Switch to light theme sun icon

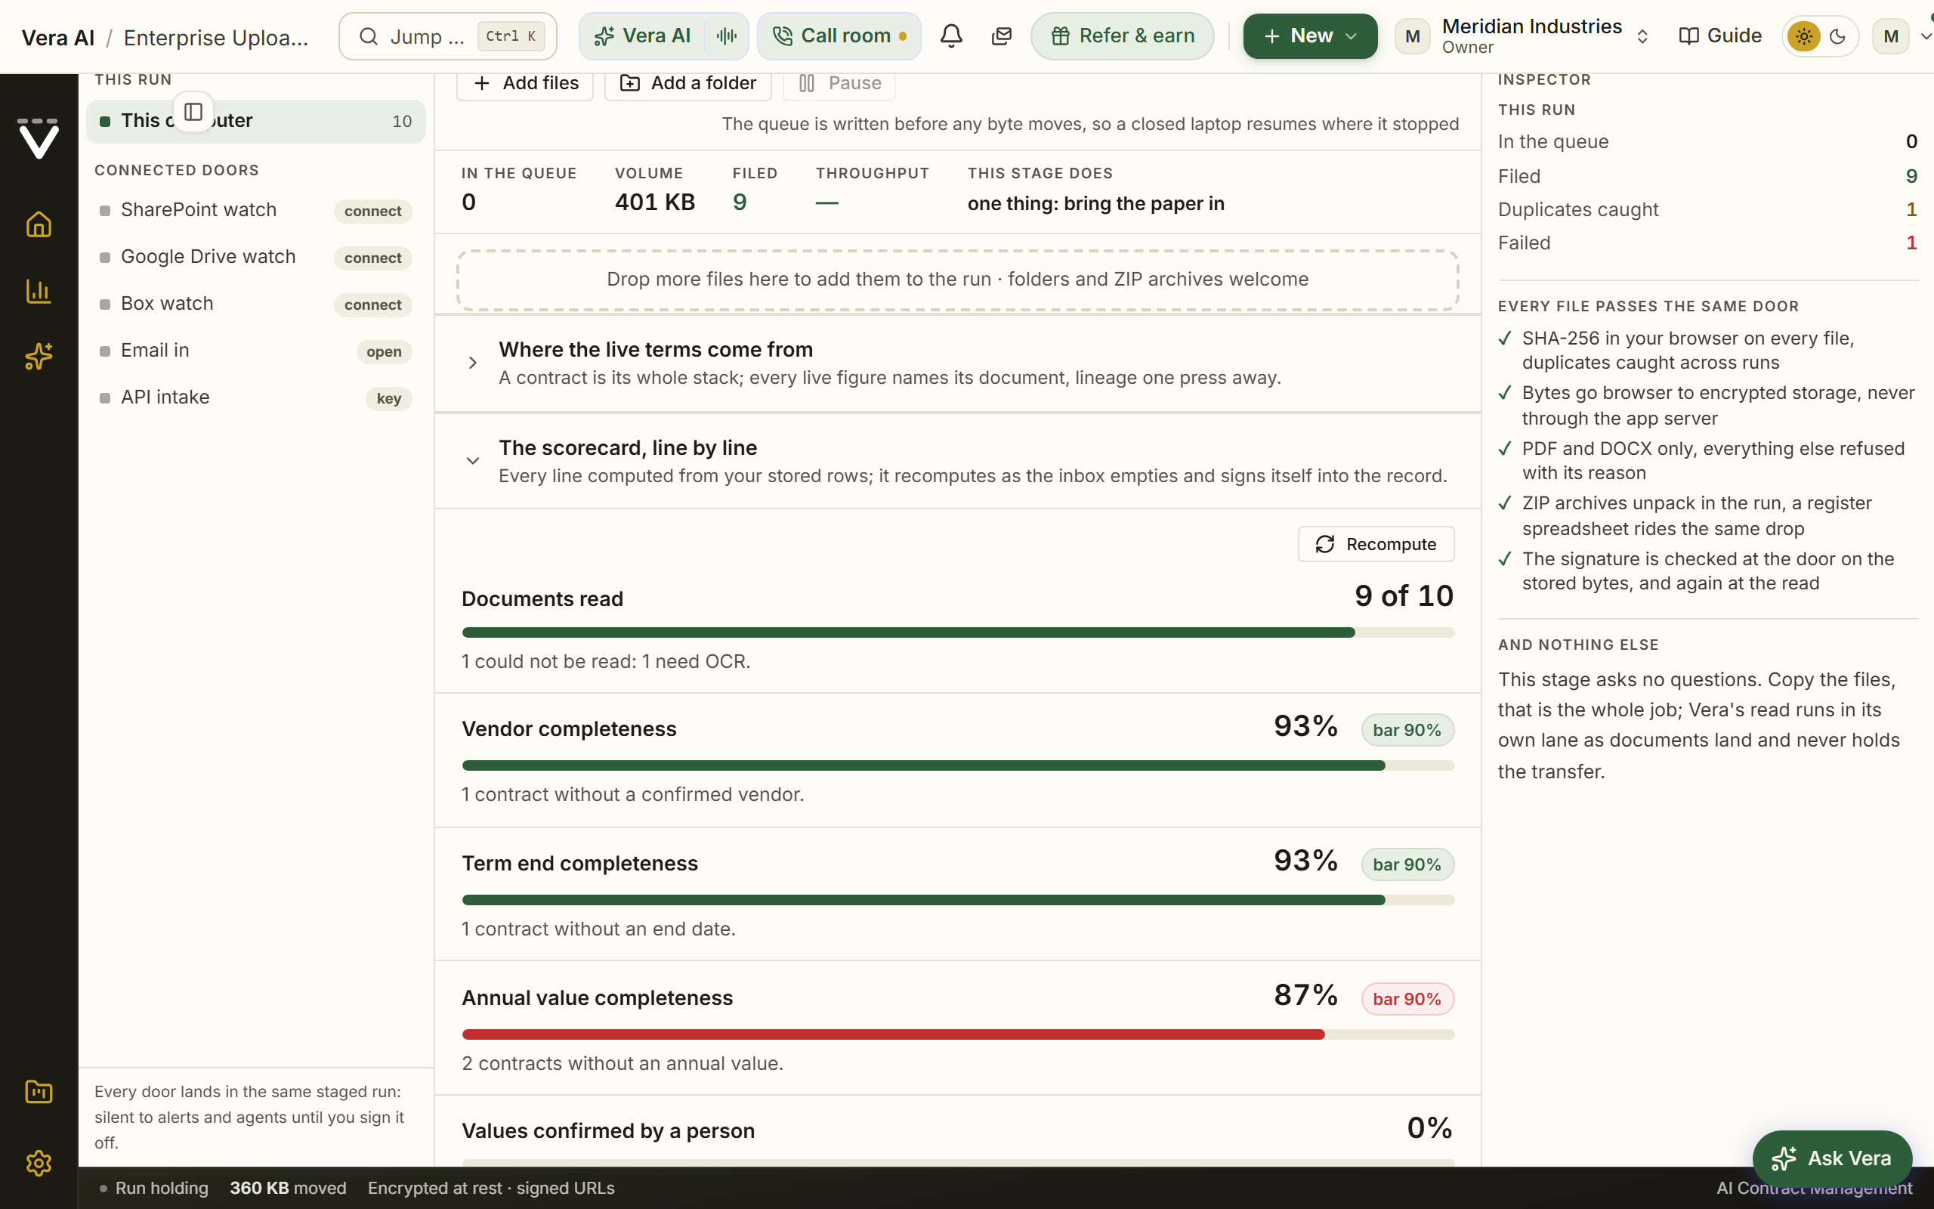(x=1804, y=36)
